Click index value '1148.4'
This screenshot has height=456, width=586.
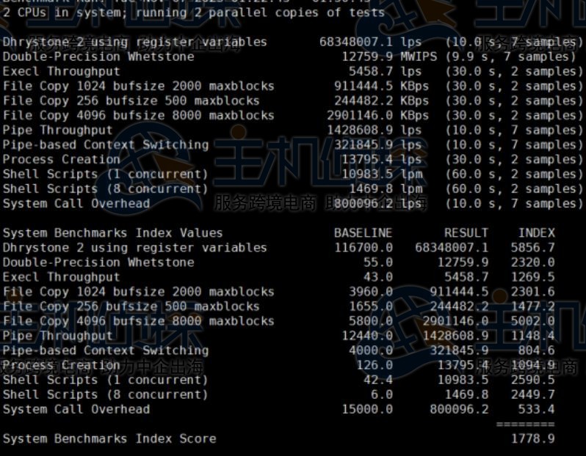(x=532, y=336)
